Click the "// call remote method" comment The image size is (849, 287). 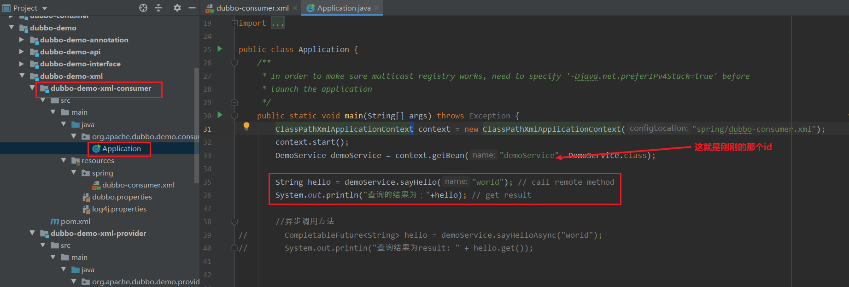566,182
